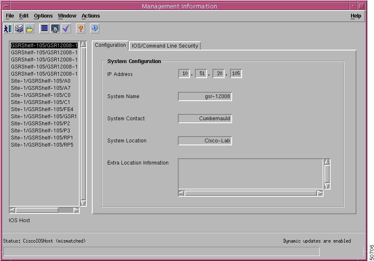Select the highlighted GSRShelf-105/GSR12008-1 list entry

pyautogui.click(x=44, y=46)
